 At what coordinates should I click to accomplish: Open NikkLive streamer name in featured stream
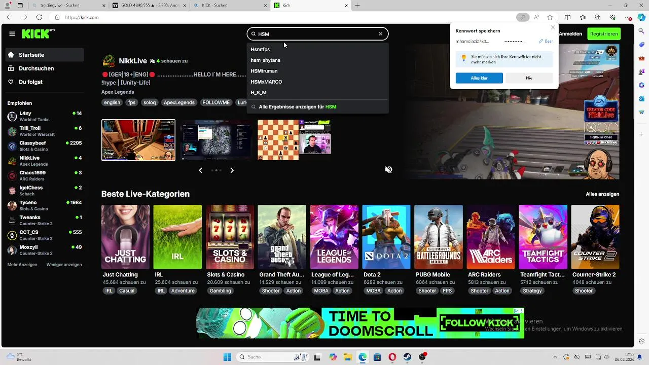(x=133, y=61)
